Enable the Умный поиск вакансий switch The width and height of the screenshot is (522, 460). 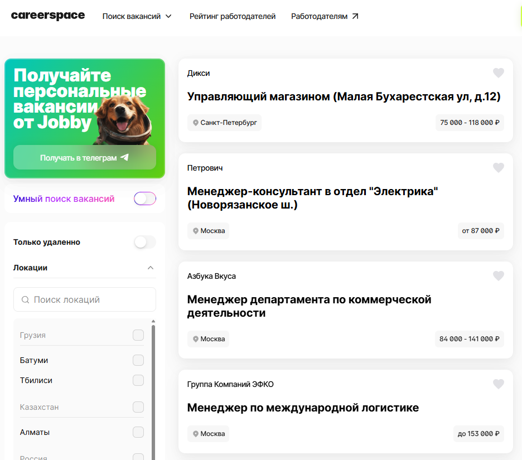tap(145, 198)
